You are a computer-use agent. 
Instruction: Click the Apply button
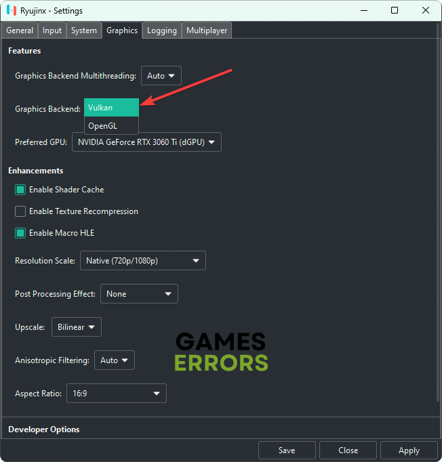409,450
